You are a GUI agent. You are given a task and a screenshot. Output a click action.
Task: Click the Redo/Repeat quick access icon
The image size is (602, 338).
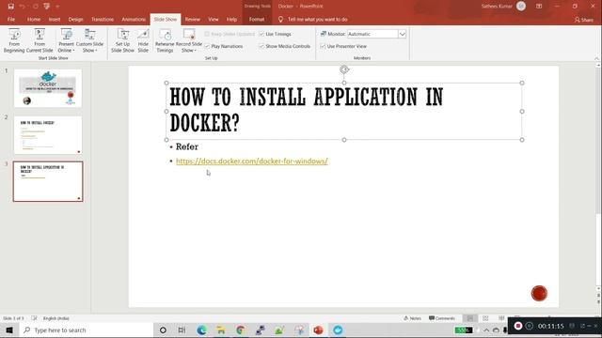tap(36, 7)
